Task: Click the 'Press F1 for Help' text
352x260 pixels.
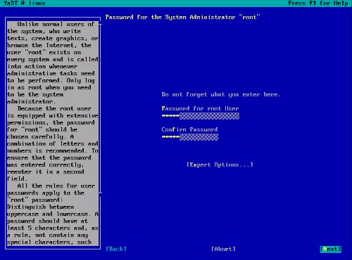Action: 318,4
